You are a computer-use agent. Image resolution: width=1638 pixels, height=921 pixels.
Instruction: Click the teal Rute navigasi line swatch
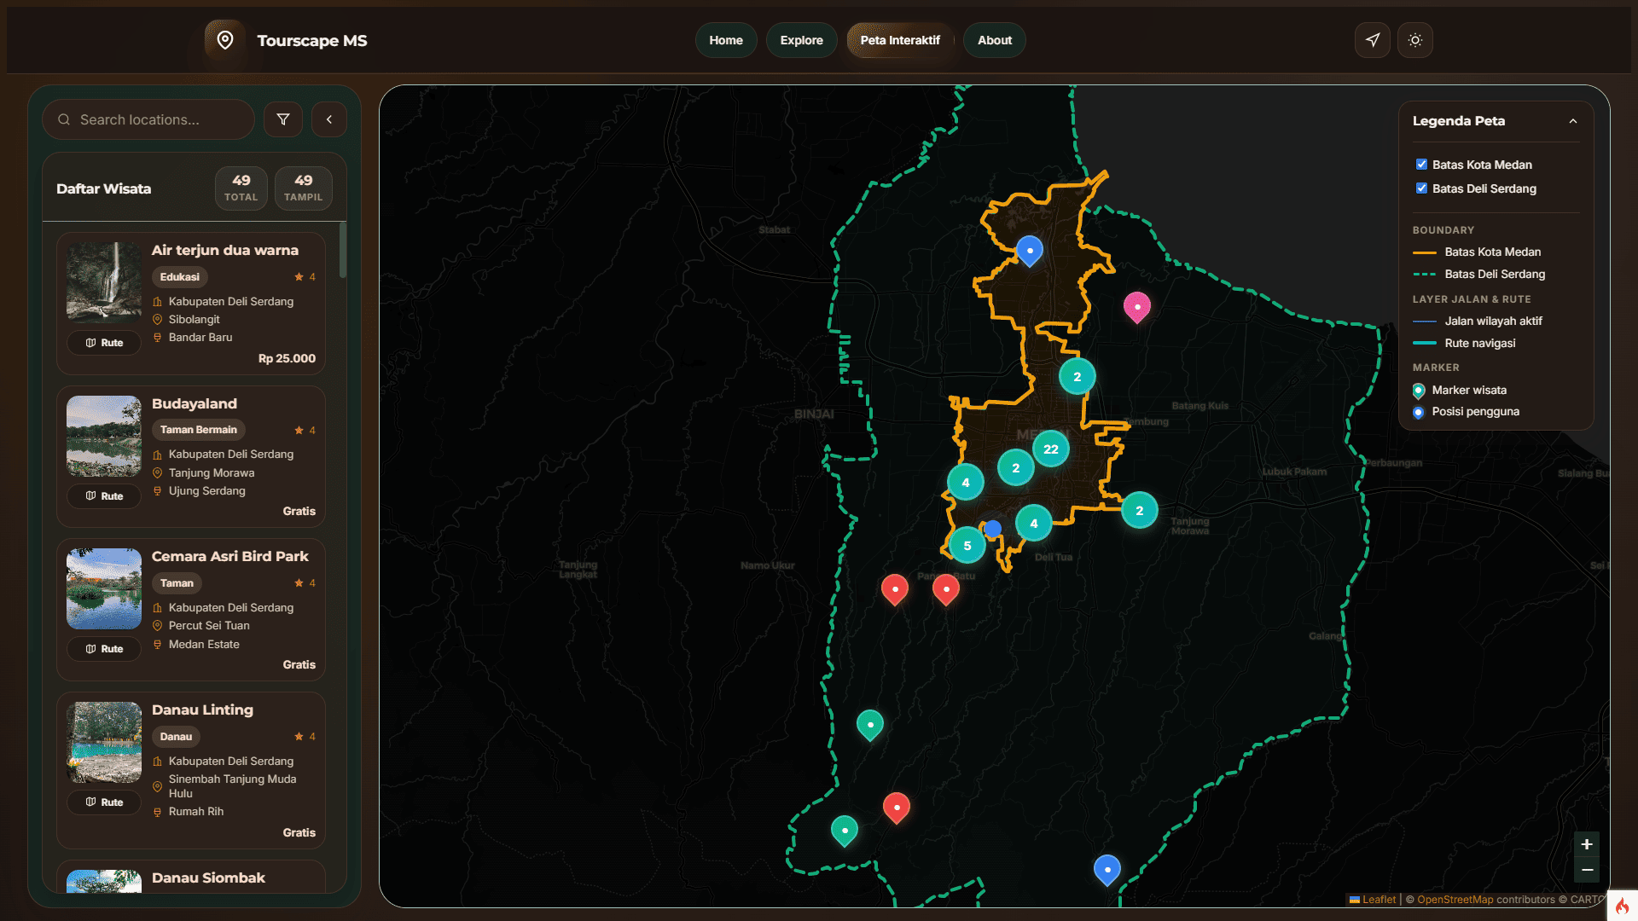[1425, 343]
